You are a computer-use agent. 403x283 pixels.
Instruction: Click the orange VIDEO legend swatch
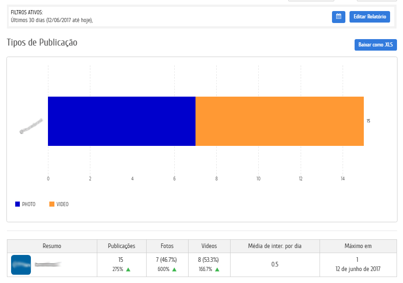pos(52,204)
